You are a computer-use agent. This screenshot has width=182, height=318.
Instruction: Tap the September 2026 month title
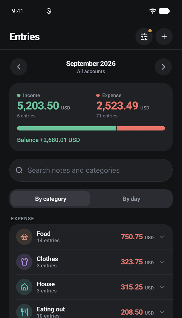pyautogui.click(x=91, y=64)
